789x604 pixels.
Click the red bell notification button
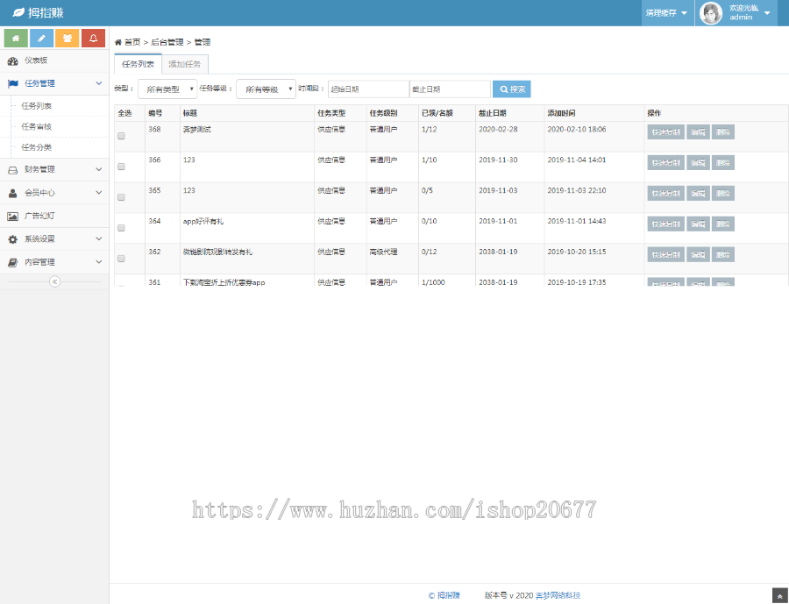tap(93, 39)
